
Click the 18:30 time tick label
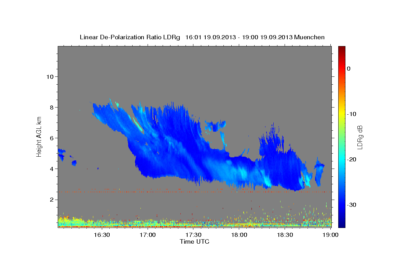point(285,235)
